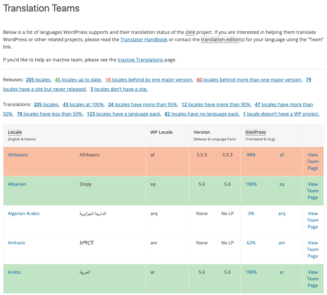Open the Albanian locale link

(17, 184)
